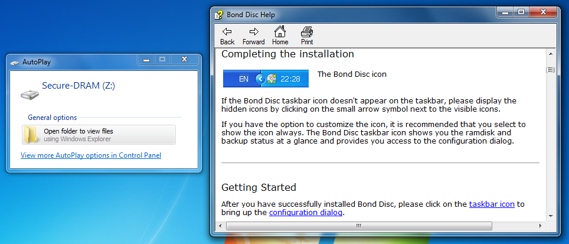Click the Bond Disc Help title bar icon
The image size is (569, 244).
click(x=219, y=15)
